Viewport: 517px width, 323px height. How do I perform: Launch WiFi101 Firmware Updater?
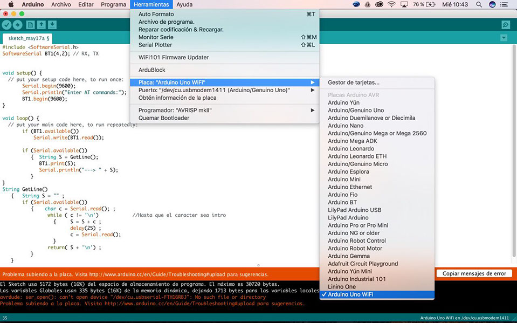click(225, 57)
